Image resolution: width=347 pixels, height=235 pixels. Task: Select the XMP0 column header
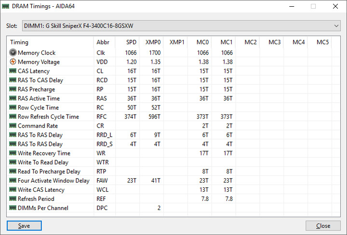click(153, 42)
